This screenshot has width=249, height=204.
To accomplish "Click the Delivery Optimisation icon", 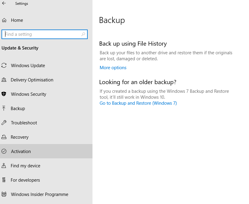I will pyautogui.click(x=4, y=80).
